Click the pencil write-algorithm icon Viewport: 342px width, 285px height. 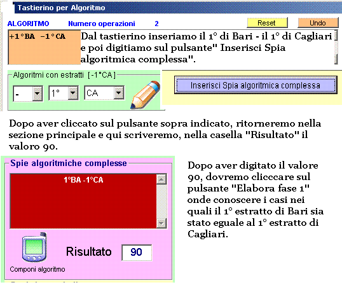[x=145, y=95]
